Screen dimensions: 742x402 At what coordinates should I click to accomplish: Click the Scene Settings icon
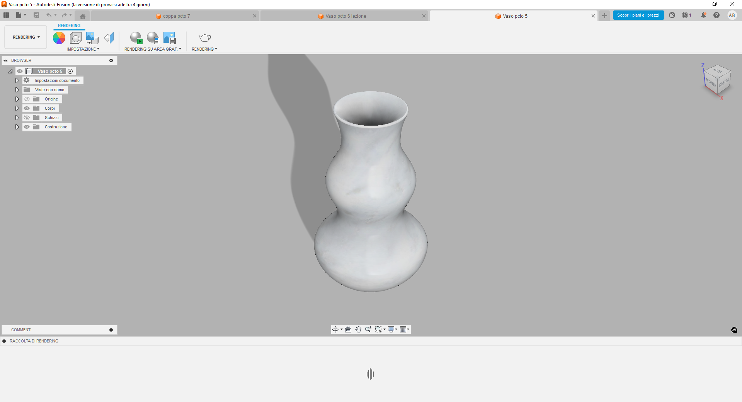click(76, 38)
